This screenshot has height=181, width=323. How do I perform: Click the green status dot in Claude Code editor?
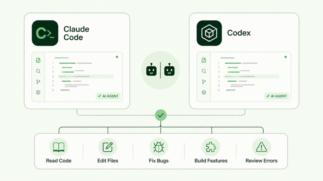pos(117,57)
